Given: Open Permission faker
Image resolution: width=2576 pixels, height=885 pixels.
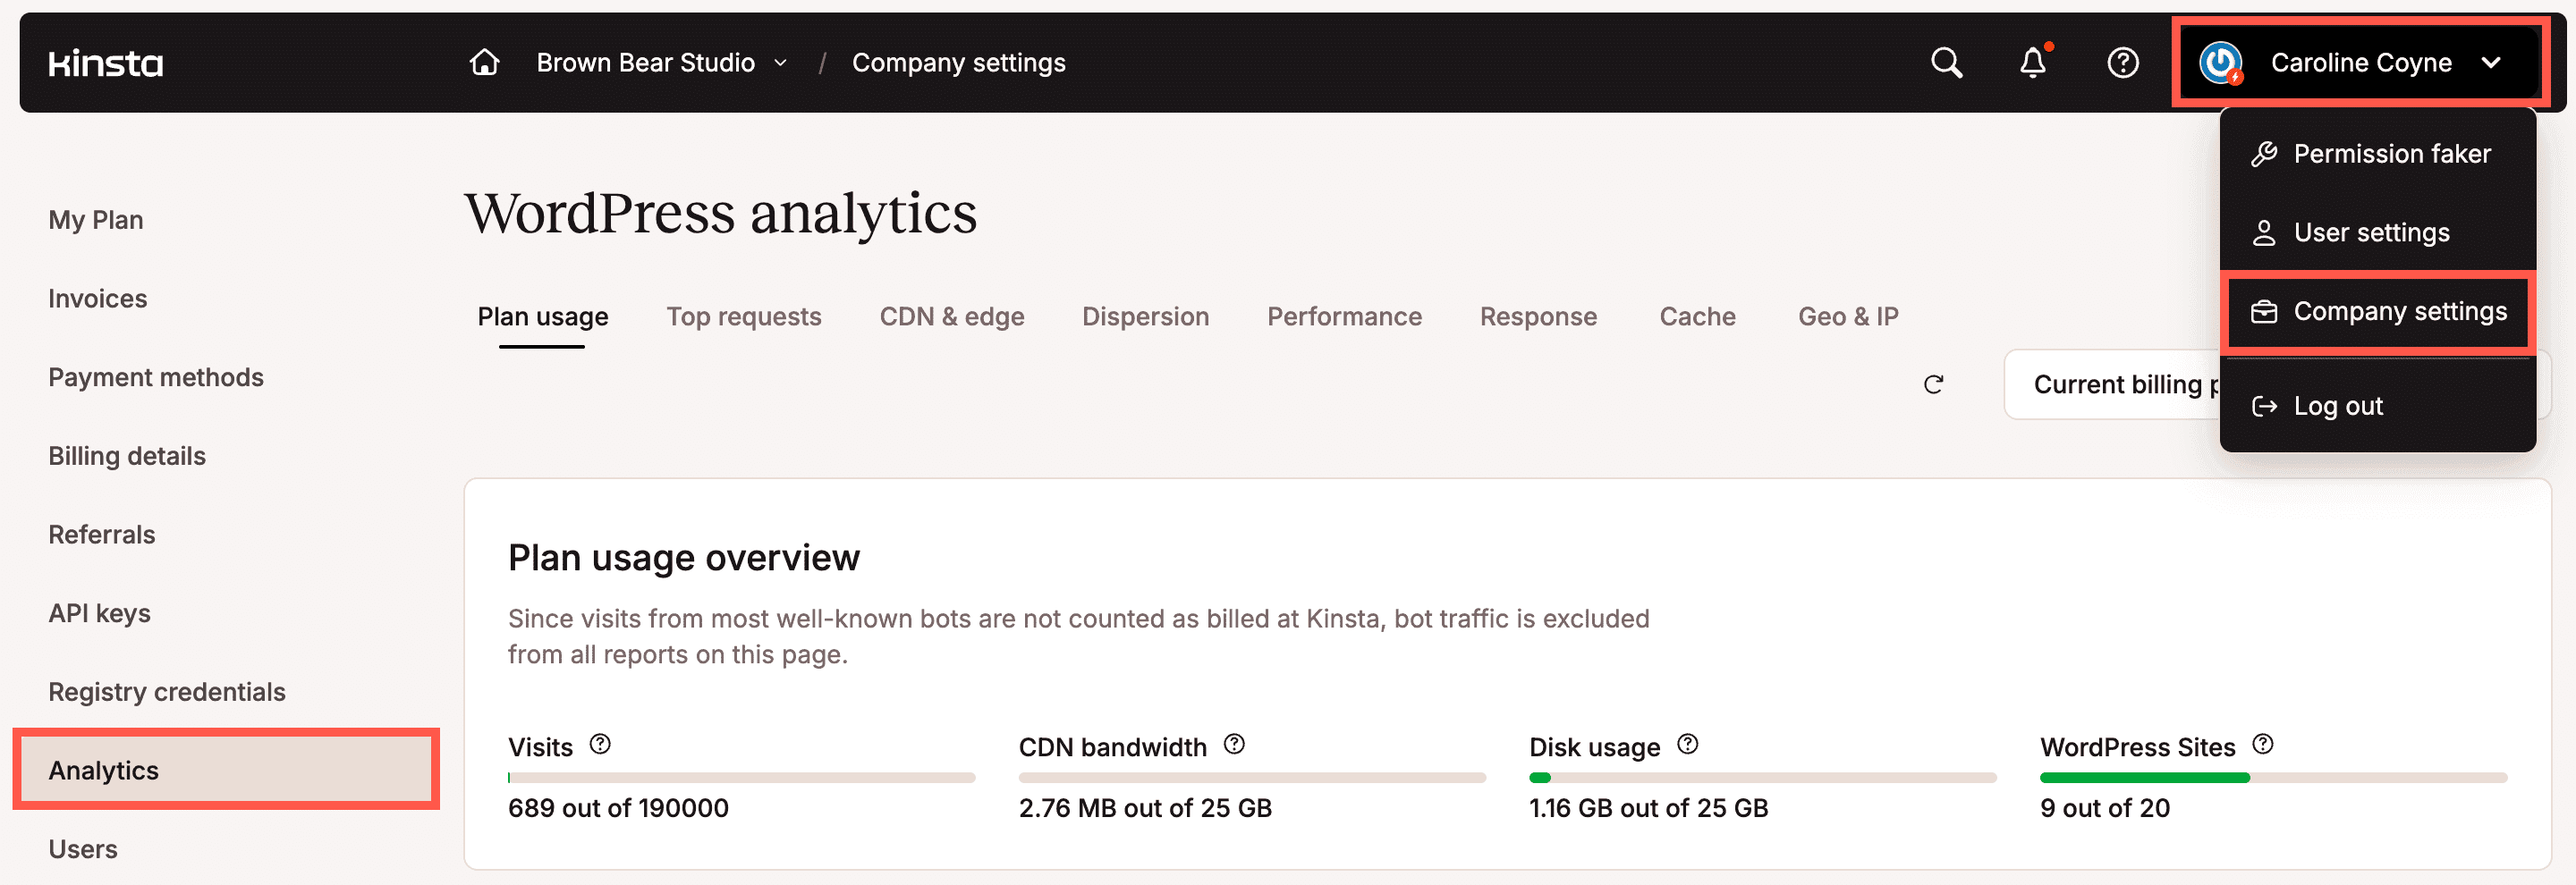Looking at the screenshot, I should pyautogui.click(x=2392, y=153).
